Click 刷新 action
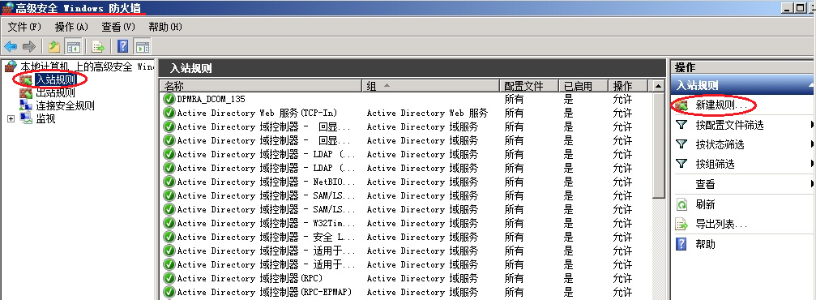This screenshot has height=300, width=816. pos(705,204)
